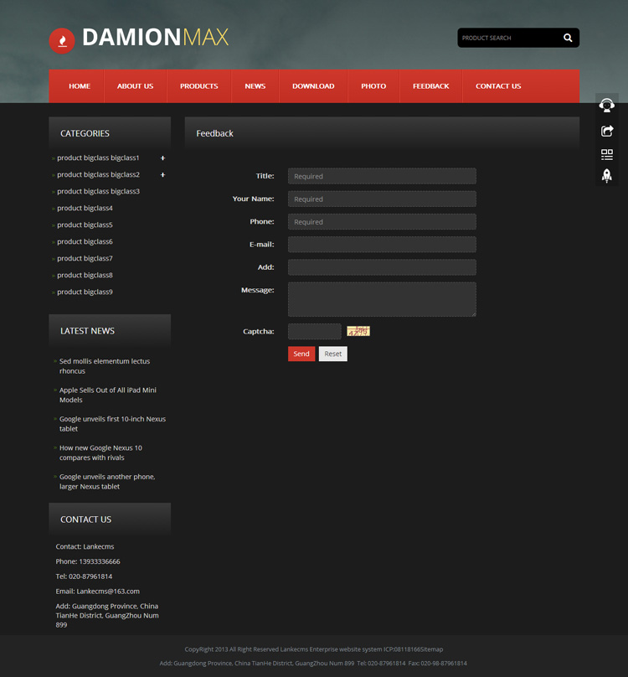Open product bigclass8 category
This screenshot has height=677, width=628.
(x=85, y=275)
